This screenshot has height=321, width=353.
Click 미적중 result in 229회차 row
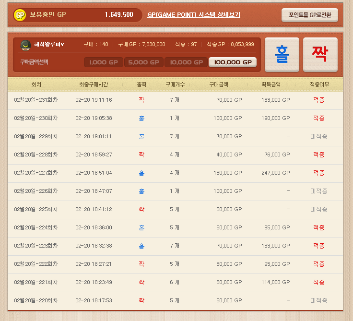319,137
